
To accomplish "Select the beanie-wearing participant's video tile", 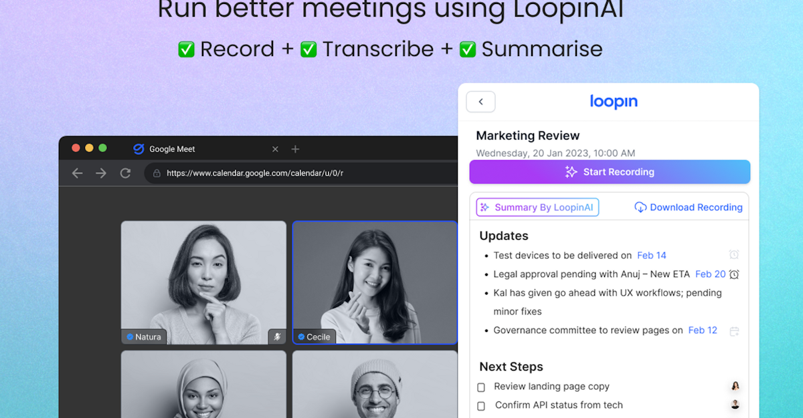I will [375, 385].
